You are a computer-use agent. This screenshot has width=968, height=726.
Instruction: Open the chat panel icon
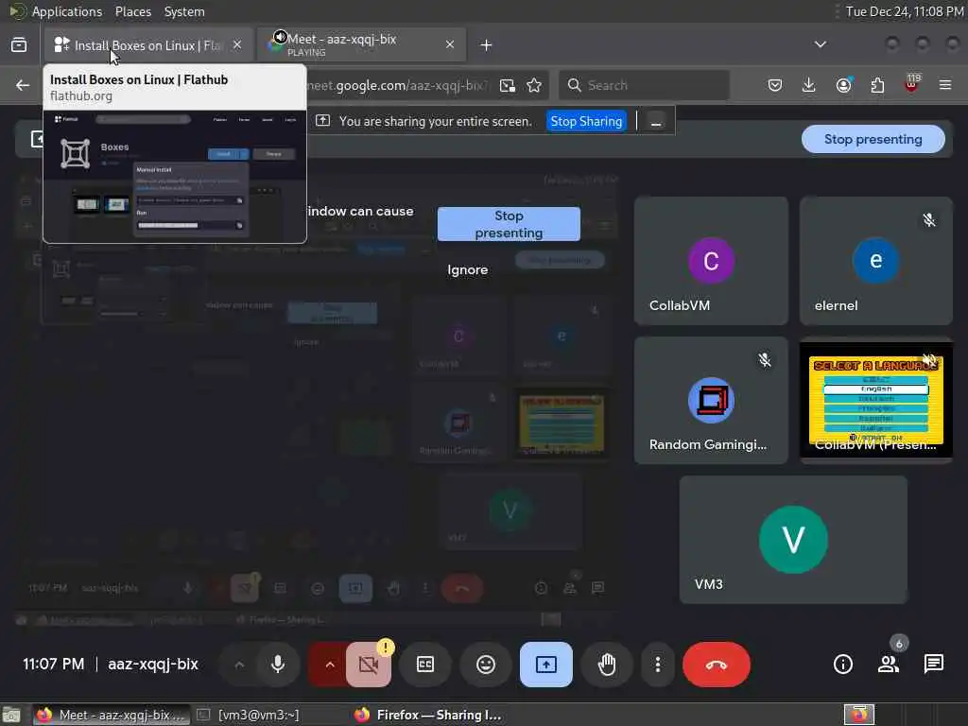933,665
